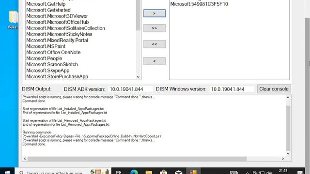Open Microsoft Store from the taskbar
This screenshot has height=174, width=310.
pos(164,172)
